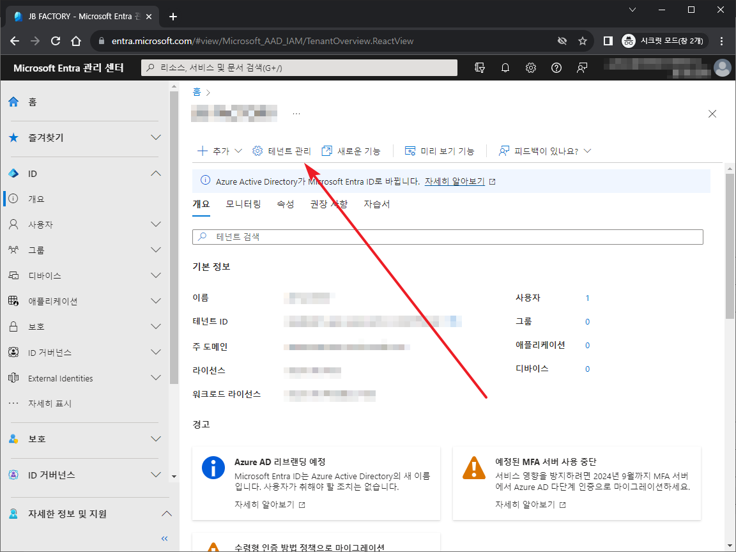Click the browser home button
Screen dimensions: 736x552
(76, 41)
